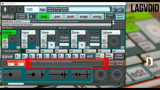Toggle 'arm post' on 1player track
This screenshot has height=90, width=160.
[x=104, y=46]
